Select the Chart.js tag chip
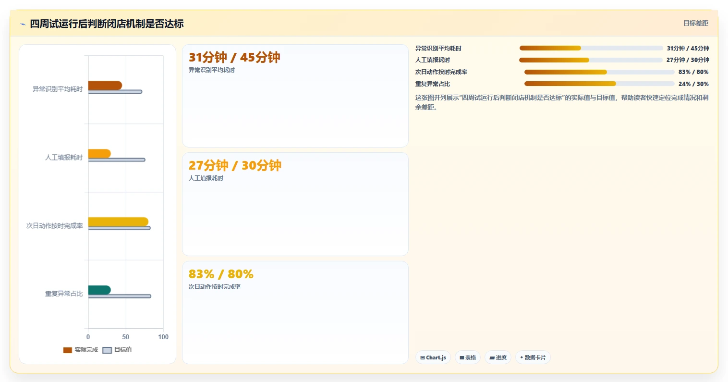 433,357
